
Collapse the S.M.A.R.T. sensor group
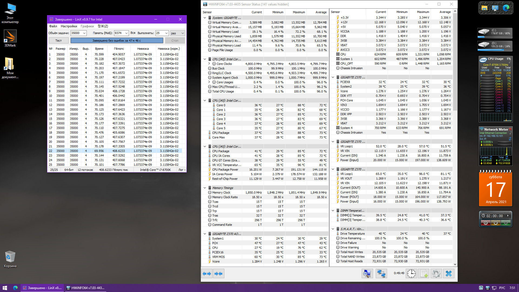click(x=333, y=229)
